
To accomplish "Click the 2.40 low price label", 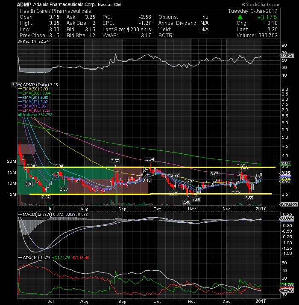I will (x=186, y=202).
